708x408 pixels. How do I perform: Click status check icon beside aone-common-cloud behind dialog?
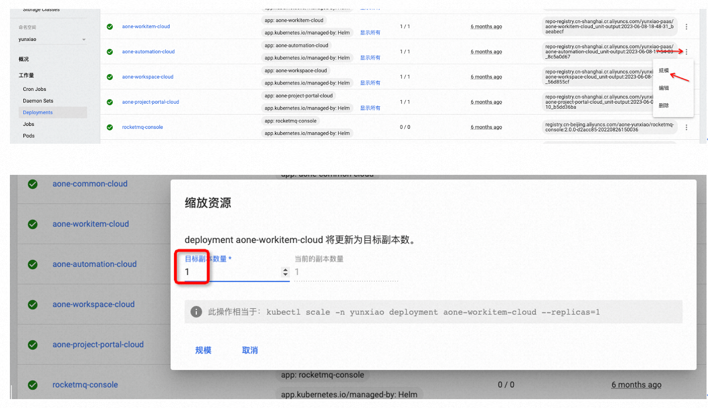coord(33,184)
